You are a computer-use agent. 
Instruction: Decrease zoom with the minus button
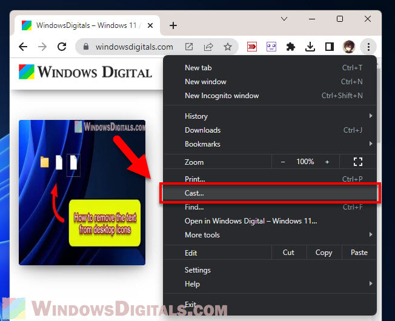[283, 162]
